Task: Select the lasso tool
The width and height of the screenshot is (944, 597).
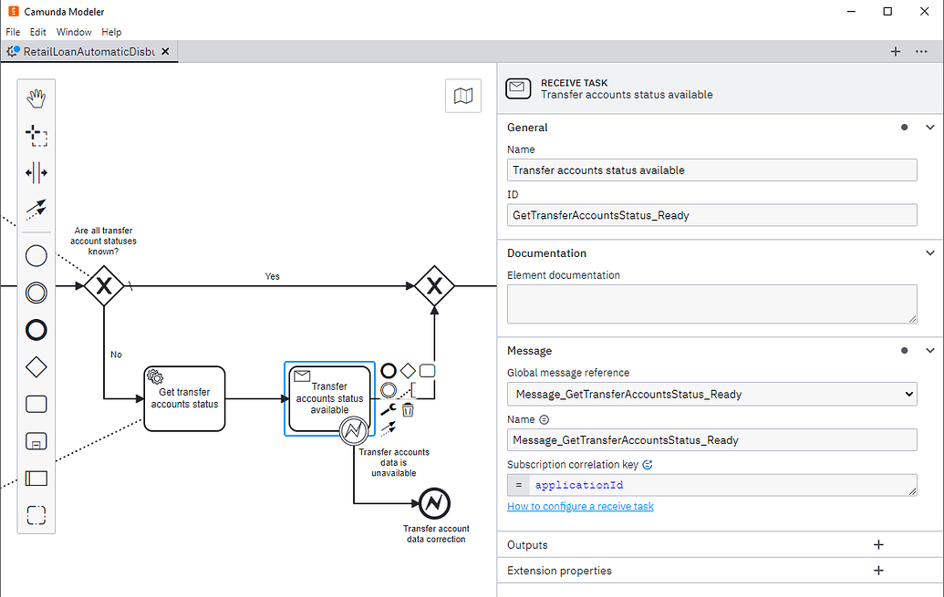Action: coord(36,135)
